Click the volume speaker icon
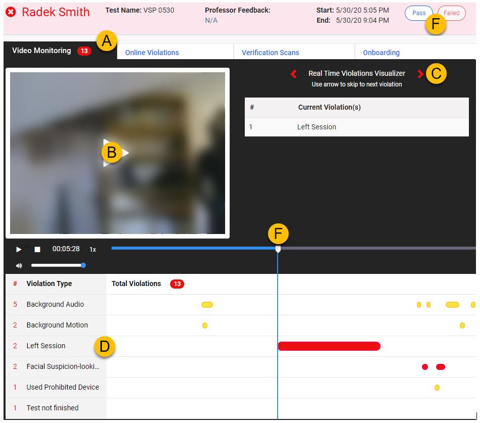Viewport: 480px width, 423px height. 19,265
